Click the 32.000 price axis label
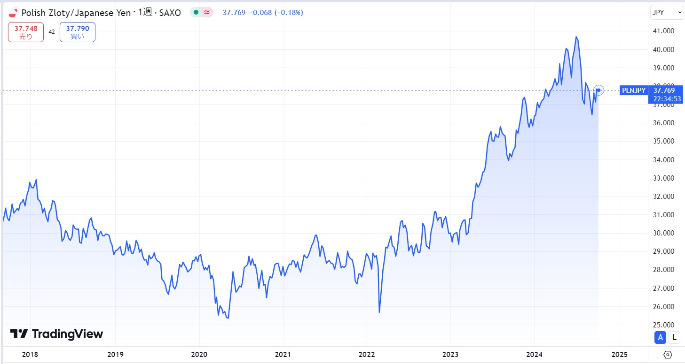The width and height of the screenshot is (685, 364). (x=665, y=197)
